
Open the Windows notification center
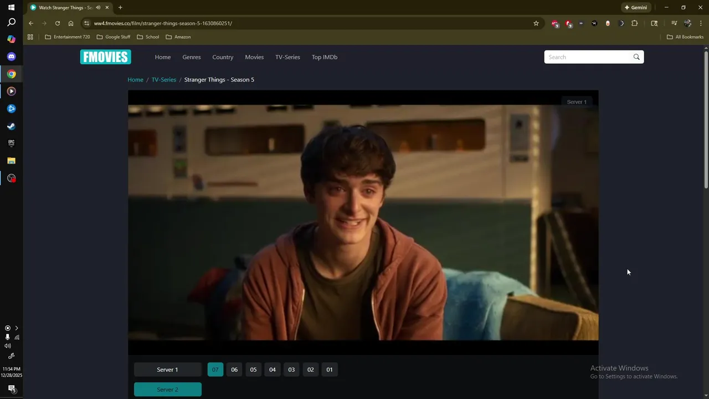[11, 389]
